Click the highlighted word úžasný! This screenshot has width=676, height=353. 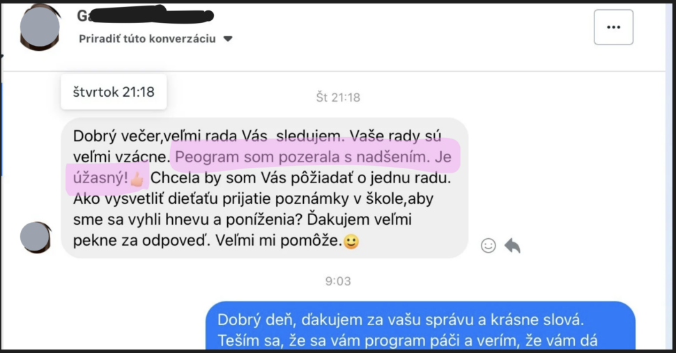coord(100,178)
